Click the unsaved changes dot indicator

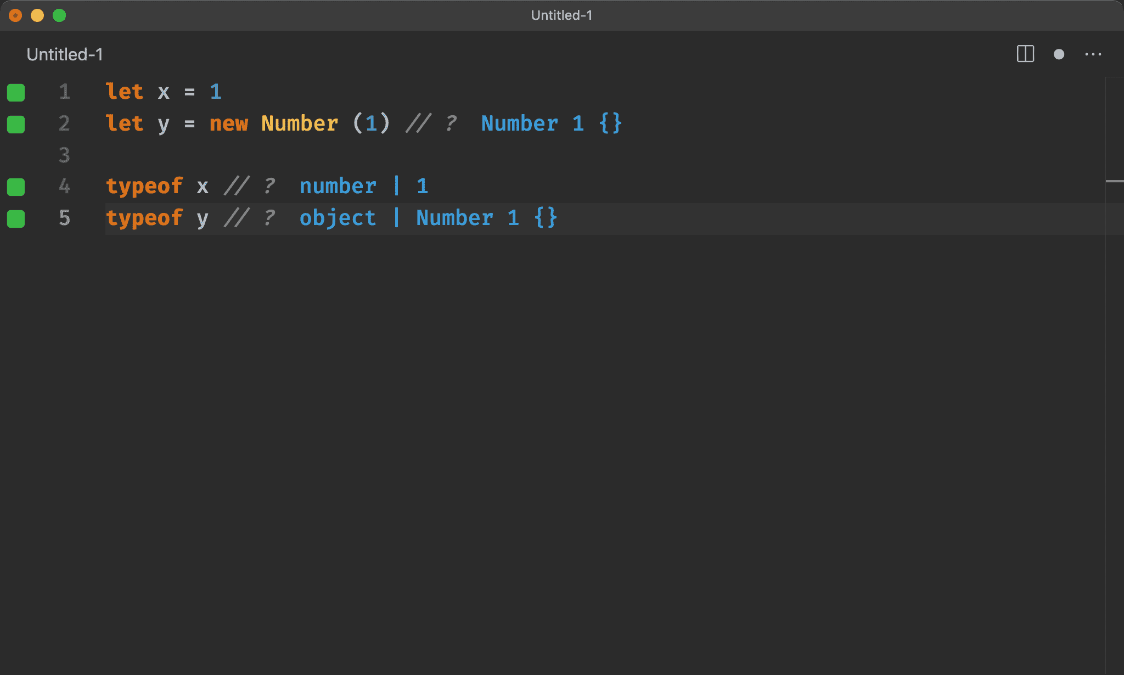[1059, 54]
